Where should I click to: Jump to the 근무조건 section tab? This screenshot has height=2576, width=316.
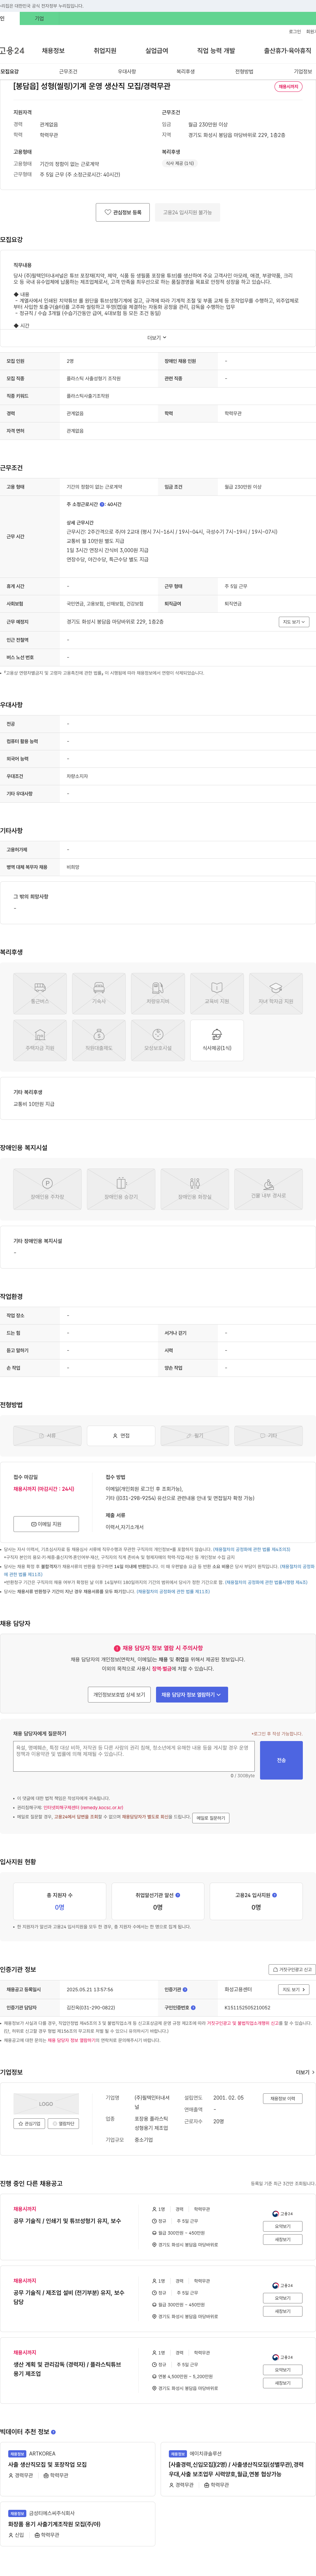(68, 72)
